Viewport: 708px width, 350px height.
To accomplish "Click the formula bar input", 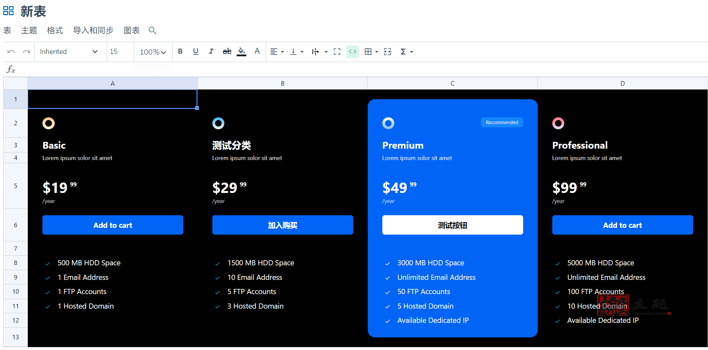I will [363, 69].
